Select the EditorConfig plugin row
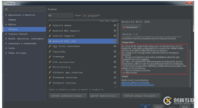 [82, 67]
